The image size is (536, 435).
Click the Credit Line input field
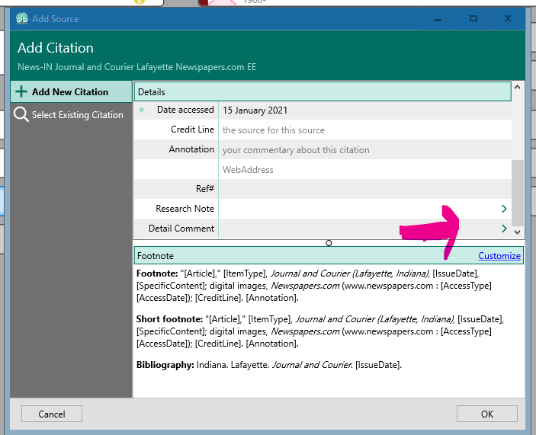tap(364, 130)
